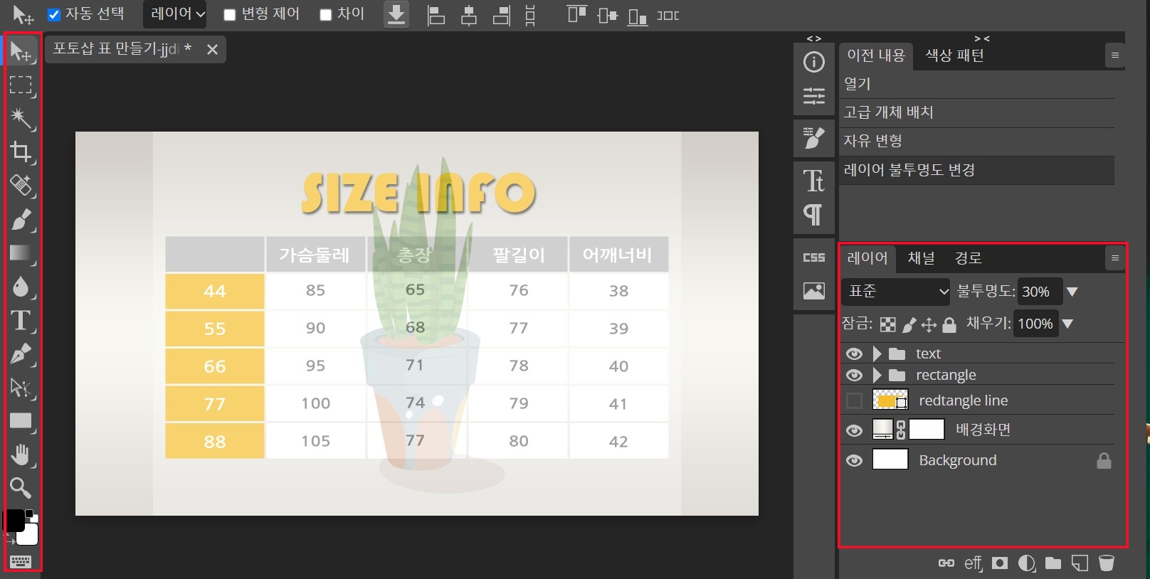Align horizontal centers icon in options bar
The width and height of the screenshot is (1150, 579).
coord(469,15)
